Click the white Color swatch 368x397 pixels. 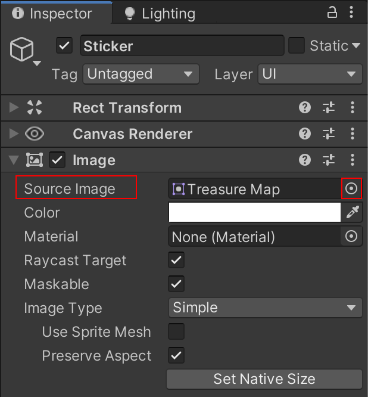tap(254, 213)
